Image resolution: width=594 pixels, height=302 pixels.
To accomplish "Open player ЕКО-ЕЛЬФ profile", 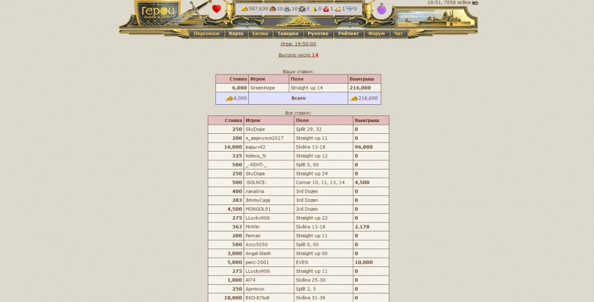I will (x=257, y=298).
